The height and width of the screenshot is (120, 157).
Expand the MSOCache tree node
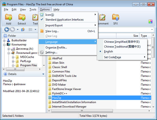point(13,57)
